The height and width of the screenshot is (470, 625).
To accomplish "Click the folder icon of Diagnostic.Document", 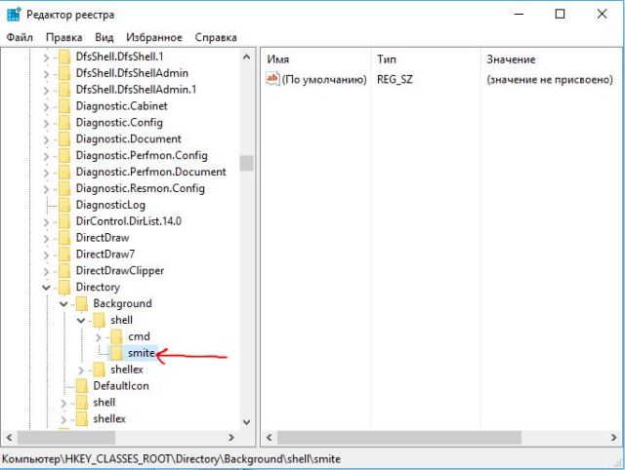I will [64, 138].
